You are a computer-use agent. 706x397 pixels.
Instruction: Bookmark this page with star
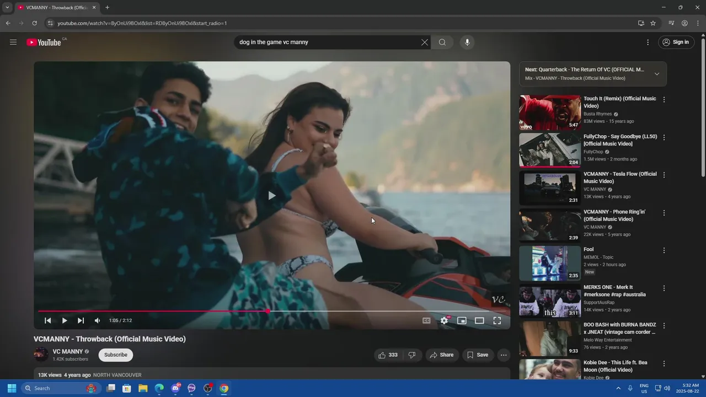(653, 23)
